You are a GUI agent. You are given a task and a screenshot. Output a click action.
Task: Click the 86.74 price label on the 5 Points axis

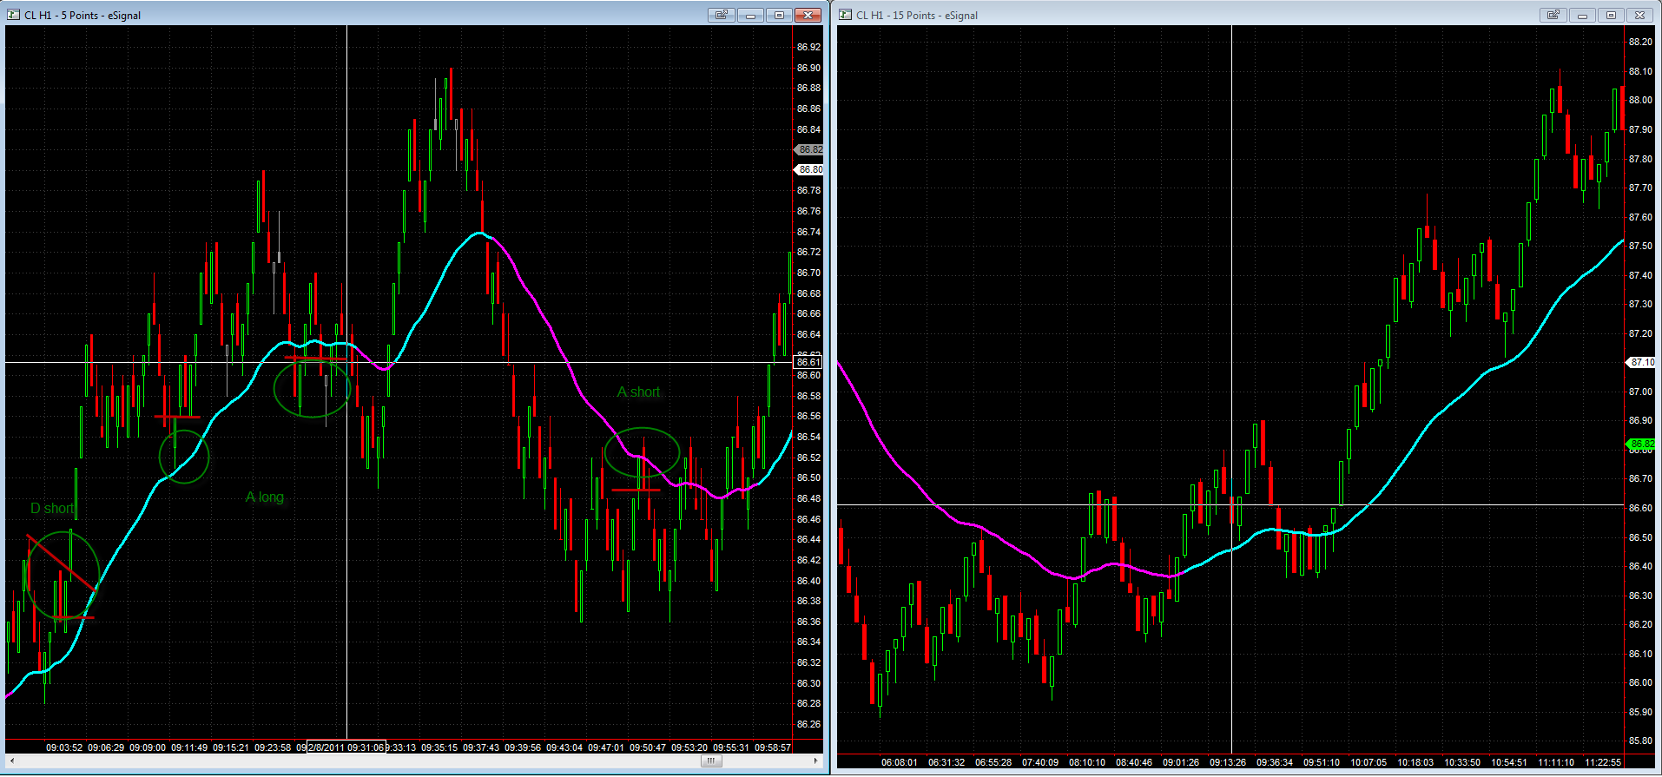(x=808, y=232)
